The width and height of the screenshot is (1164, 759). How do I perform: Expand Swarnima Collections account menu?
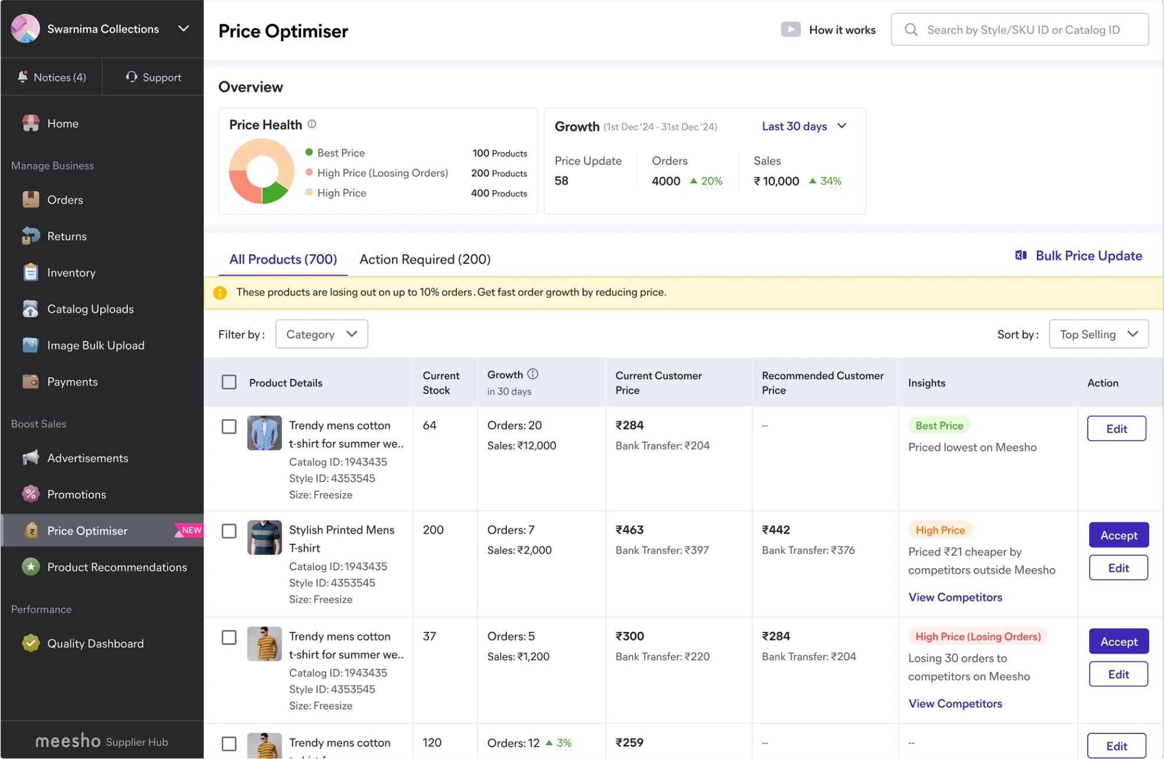(x=184, y=29)
